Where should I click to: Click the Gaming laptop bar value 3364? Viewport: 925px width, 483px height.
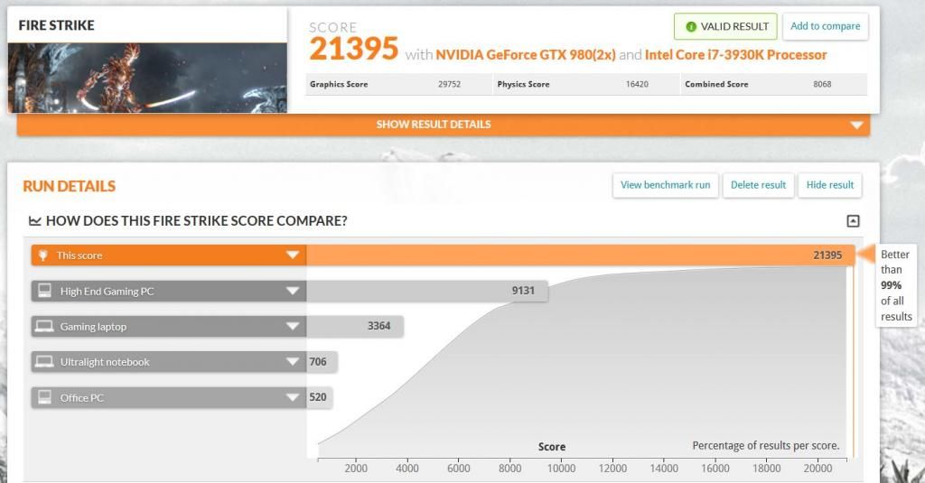point(378,326)
